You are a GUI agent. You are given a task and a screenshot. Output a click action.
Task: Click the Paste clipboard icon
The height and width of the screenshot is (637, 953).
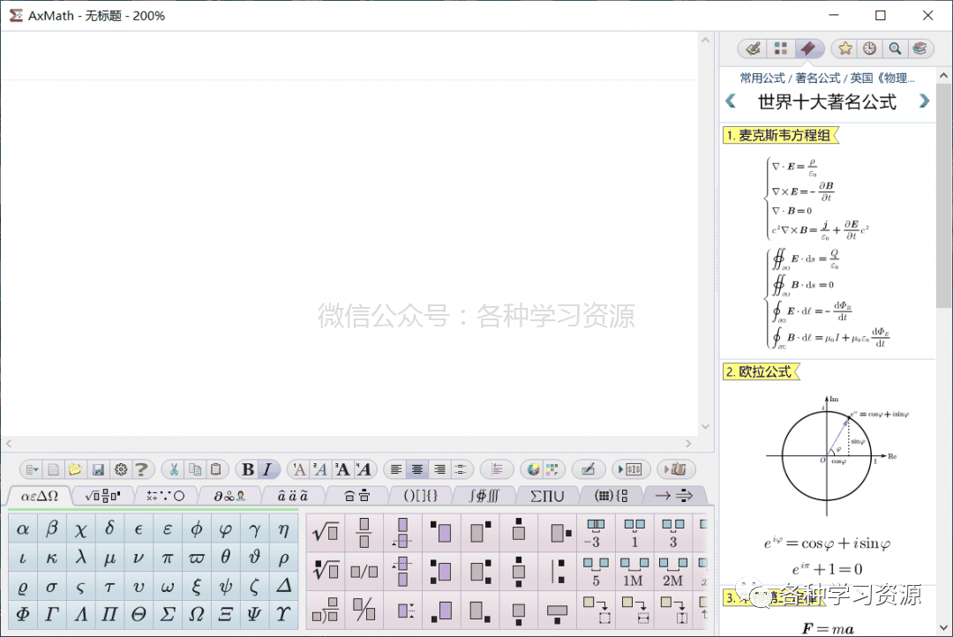(x=217, y=468)
